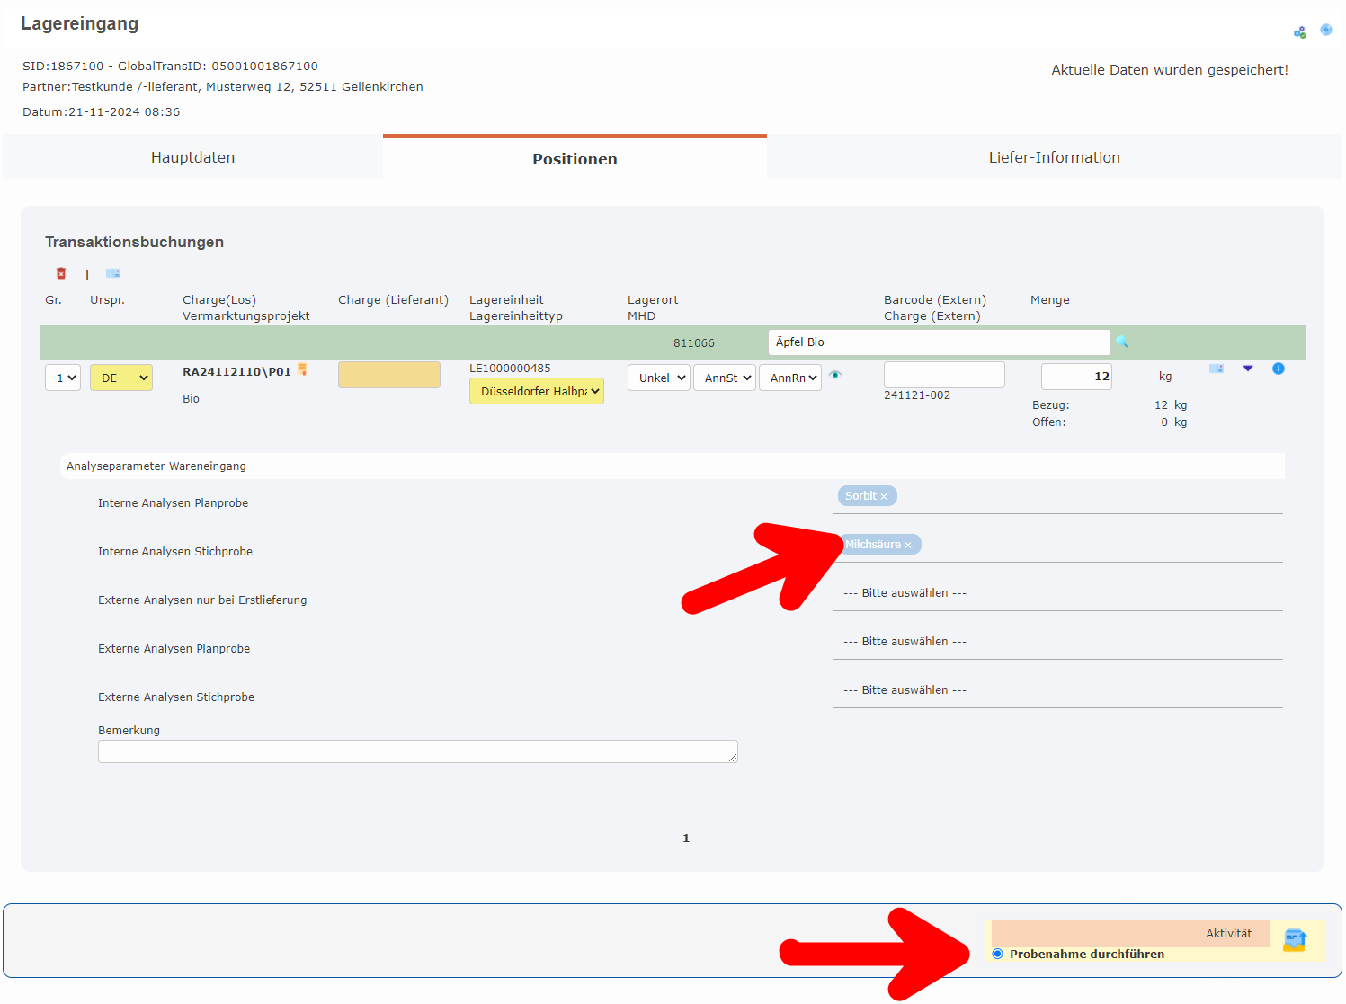Click the orange certificate icon beside RA24112110\P01
Image resolution: width=1346 pixels, height=1004 pixels.
[302, 369]
